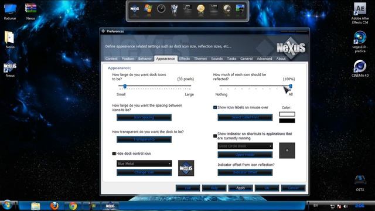
Task: Click the taskbar clock
Action: point(359,206)
